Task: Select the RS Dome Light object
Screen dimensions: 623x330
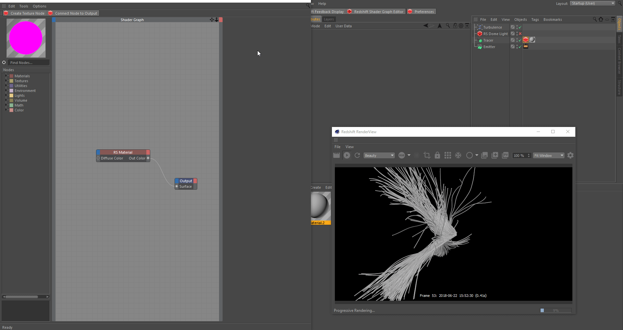Action: point(495,34)
